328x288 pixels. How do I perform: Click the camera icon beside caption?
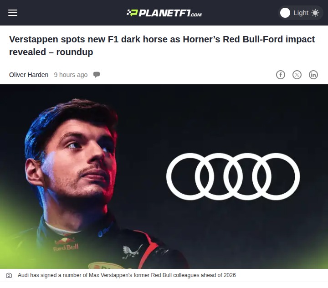[9, 275]
